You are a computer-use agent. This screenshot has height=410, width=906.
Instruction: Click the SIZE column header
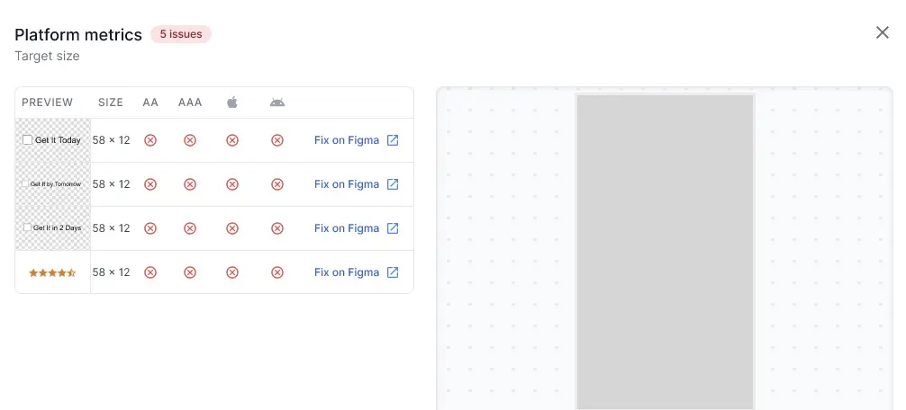[x=111, y=102]
